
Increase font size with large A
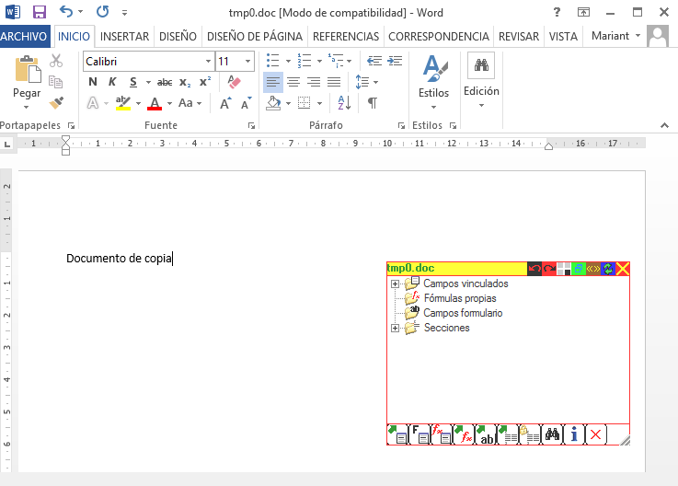[225, 103]
